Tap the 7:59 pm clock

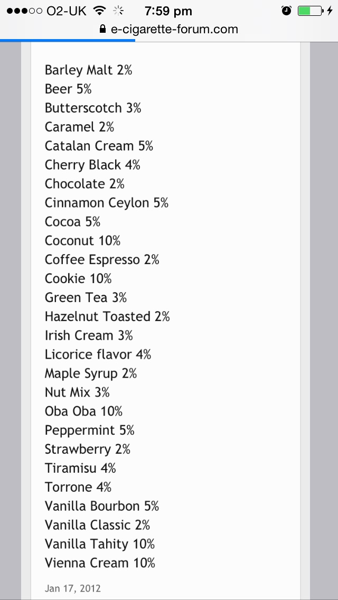pos(168,11)
